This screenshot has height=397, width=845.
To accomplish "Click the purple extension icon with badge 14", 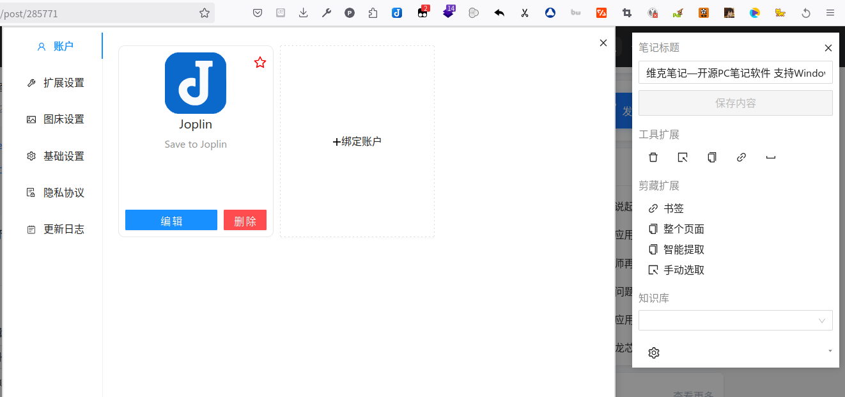I will (449, 12).
